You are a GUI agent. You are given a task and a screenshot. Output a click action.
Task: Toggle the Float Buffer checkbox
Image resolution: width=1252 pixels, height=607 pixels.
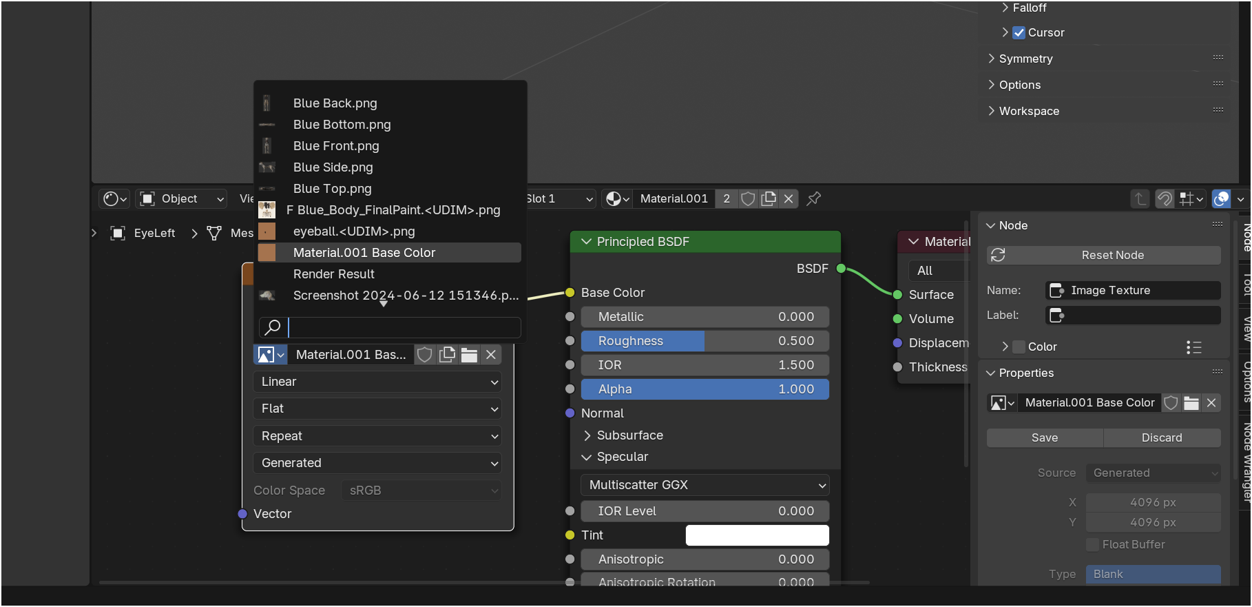coord(1092,544)
